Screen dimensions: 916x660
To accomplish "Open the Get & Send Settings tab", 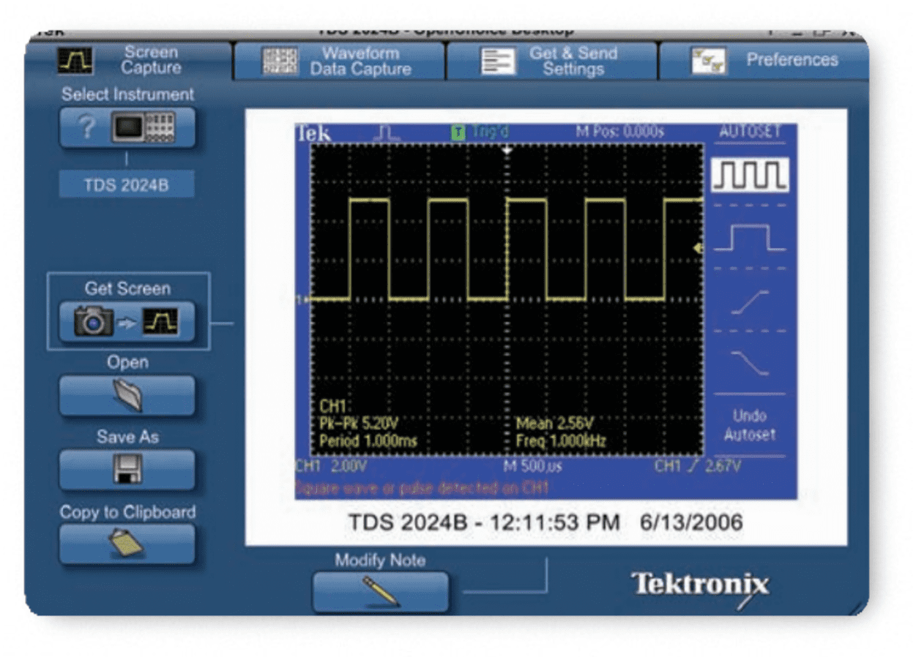I will pos(552,61).
